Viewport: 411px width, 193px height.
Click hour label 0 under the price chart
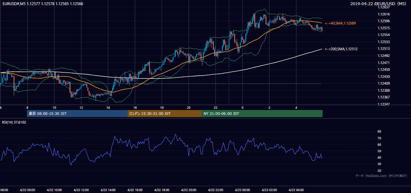coord(242,107)
